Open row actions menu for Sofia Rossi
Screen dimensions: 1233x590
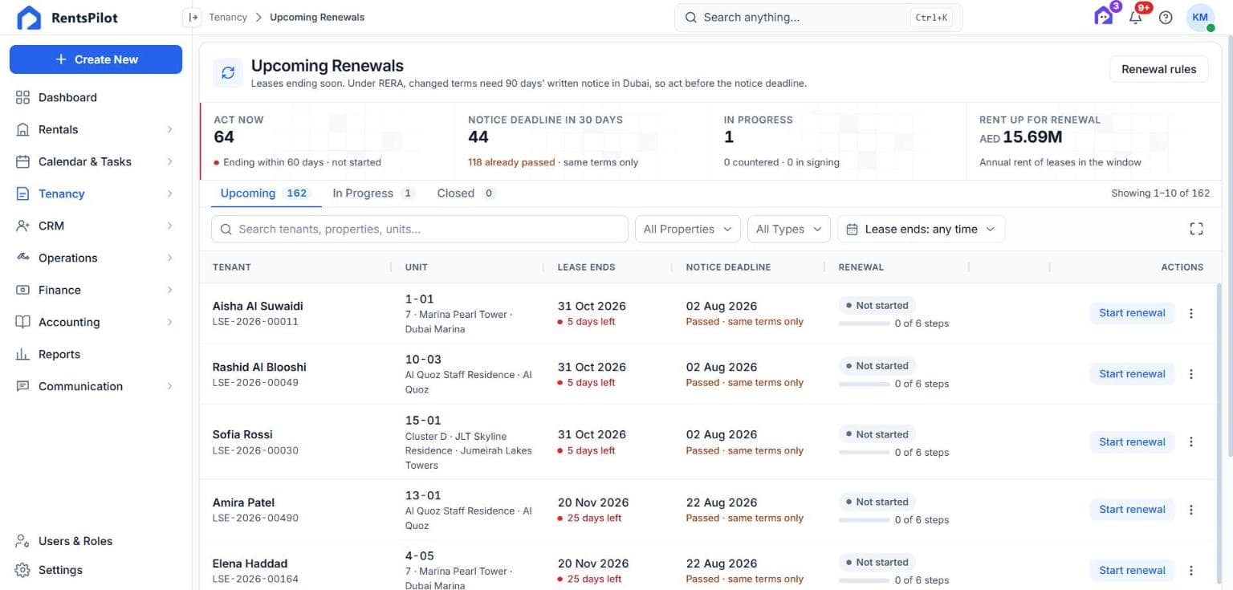[1191, 441]
